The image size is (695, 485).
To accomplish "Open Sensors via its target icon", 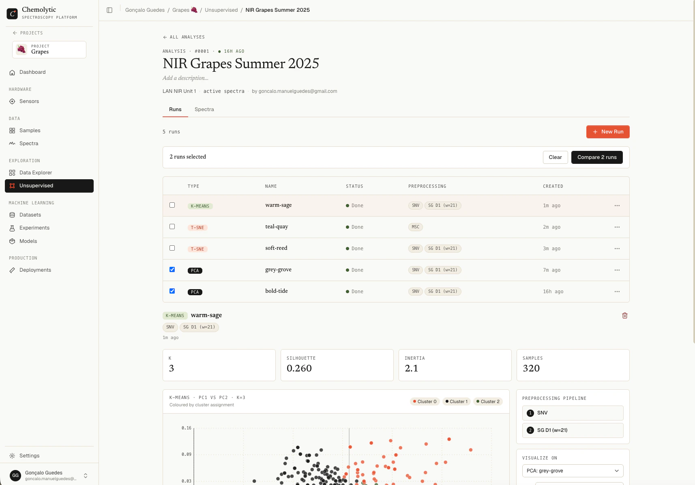I will point(12,101).
